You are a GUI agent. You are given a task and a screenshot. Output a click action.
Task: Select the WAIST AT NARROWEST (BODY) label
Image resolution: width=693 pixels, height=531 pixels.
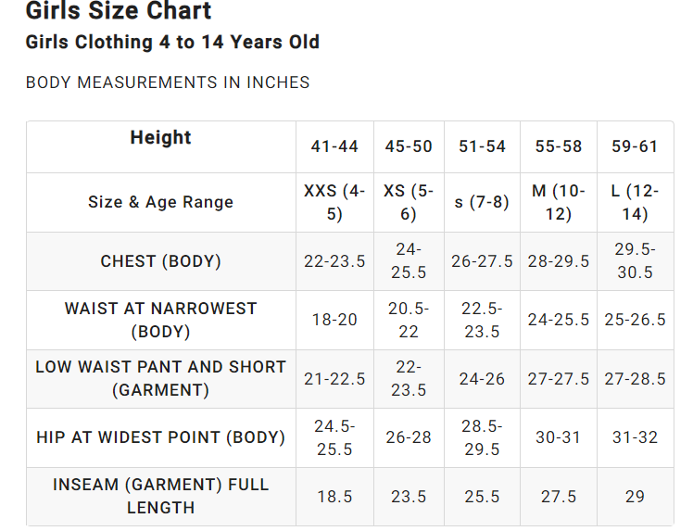coord(161,320)
